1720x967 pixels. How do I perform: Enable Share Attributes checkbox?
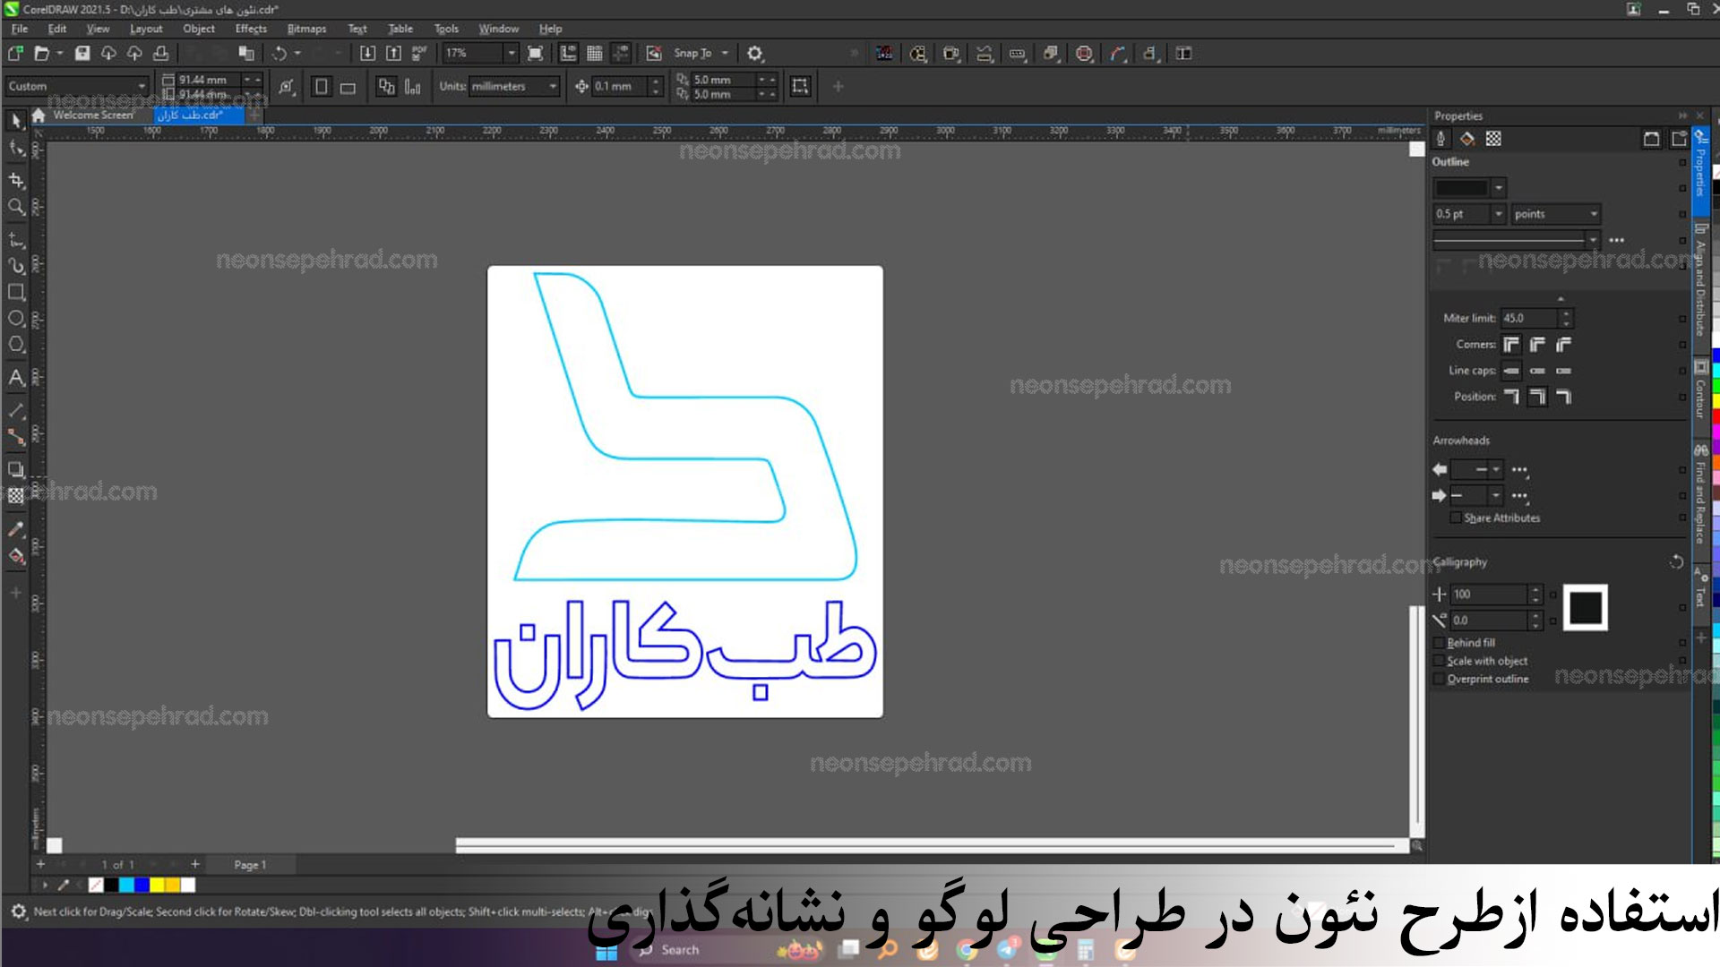point(1456,518)
